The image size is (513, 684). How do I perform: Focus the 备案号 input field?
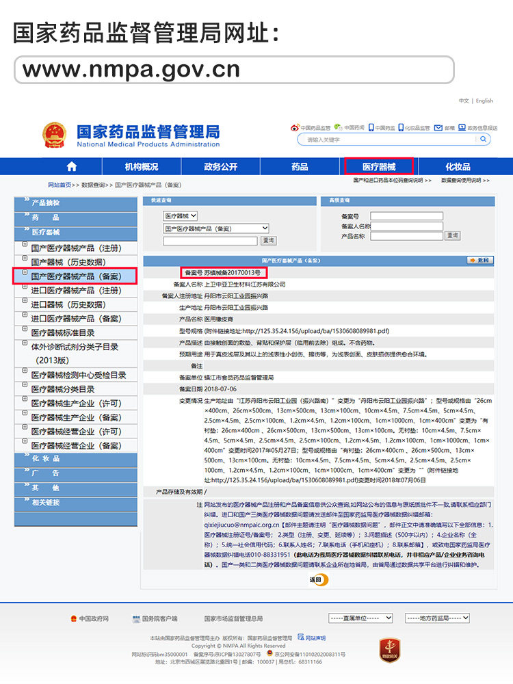coord(406,216)
